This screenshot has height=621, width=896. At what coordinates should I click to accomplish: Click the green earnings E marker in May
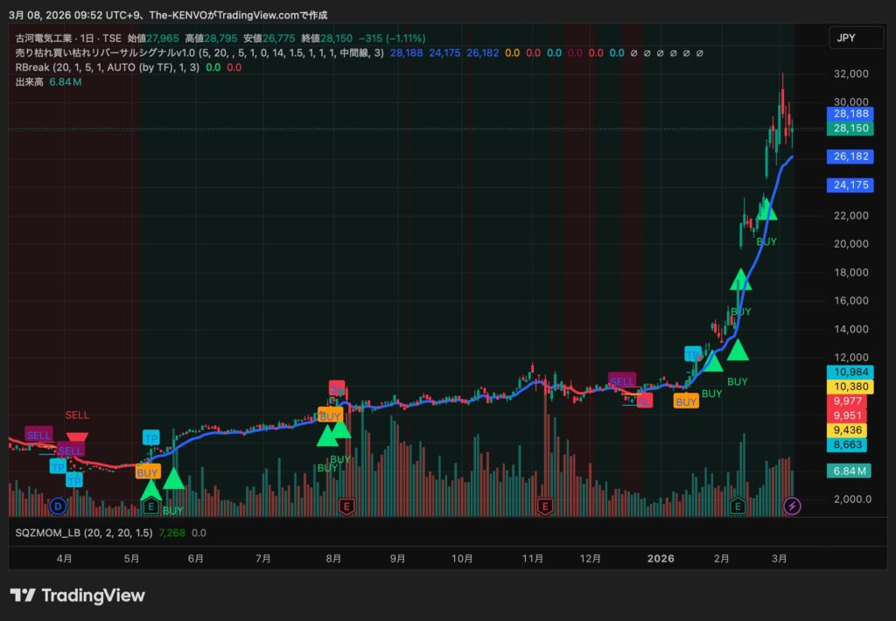tap(151, 506)
